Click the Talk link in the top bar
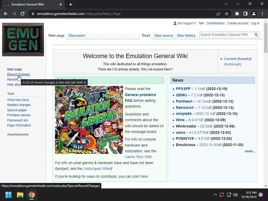Image resolution: width=268 pixels, height=201 pixels. tap(201, 23)
